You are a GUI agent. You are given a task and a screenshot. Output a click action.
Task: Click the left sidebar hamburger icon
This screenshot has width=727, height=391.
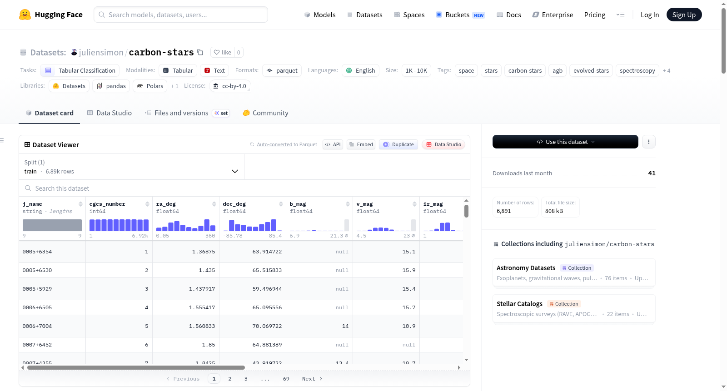2,140
